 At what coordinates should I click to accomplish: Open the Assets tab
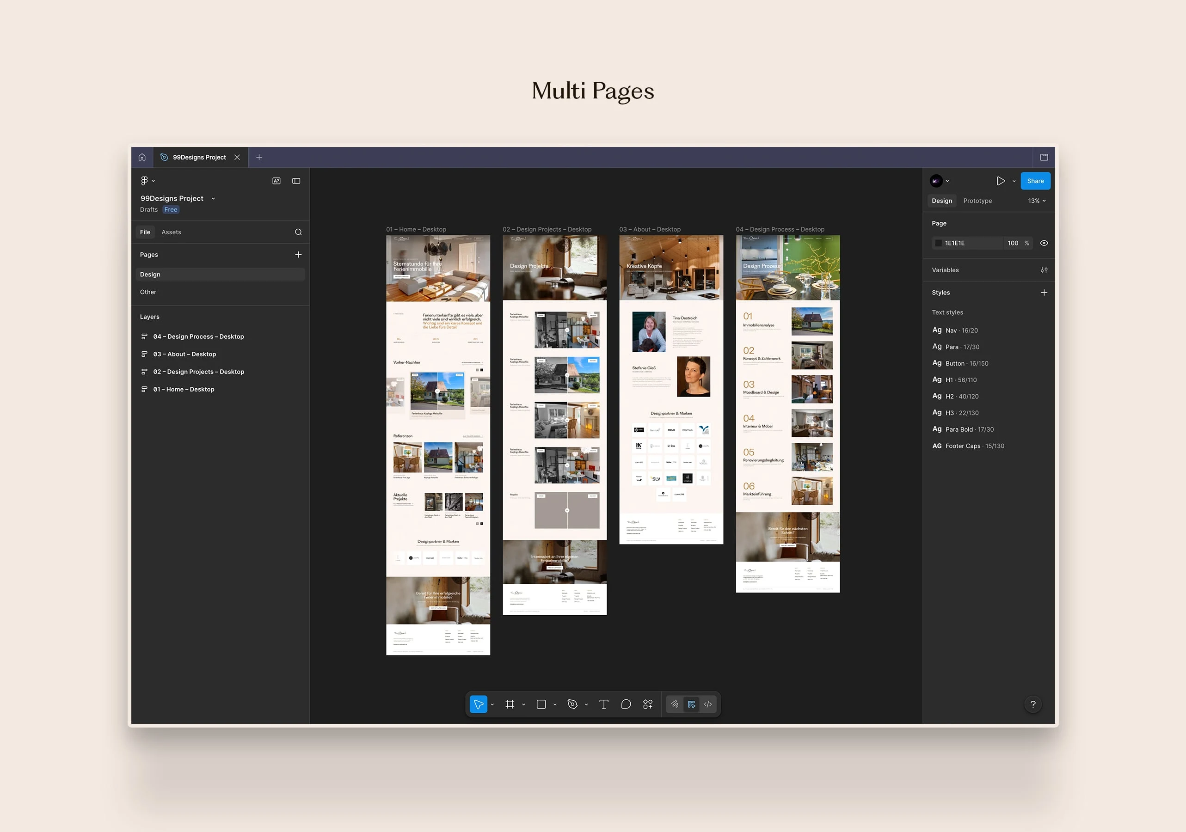click(171, 232)
